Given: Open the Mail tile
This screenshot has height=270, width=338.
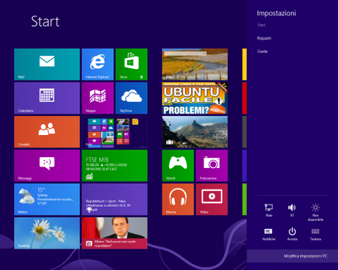Looking at the screenshot, I should pos(47,65).
